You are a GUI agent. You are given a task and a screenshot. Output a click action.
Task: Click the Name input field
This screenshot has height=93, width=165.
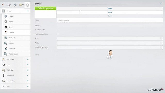(110, 21)
